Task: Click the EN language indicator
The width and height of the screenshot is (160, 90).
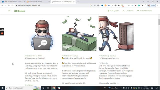Action: 105,88
